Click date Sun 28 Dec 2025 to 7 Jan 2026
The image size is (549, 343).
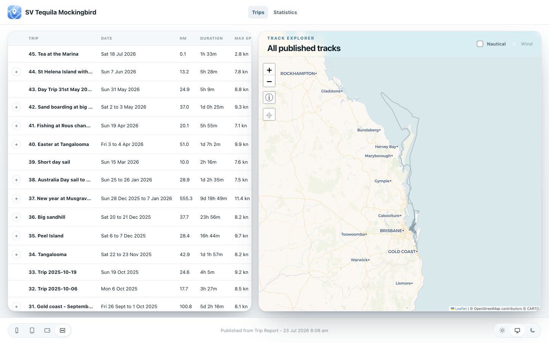tap(136, 199)
